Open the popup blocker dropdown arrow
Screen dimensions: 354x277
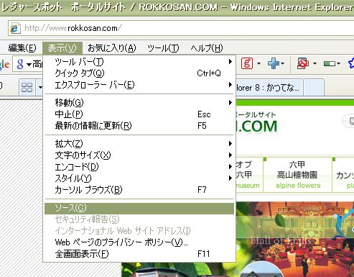(315, 63)
